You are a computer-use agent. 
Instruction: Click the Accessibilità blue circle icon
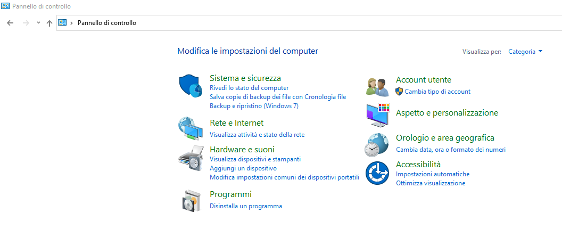pos(377,173)
